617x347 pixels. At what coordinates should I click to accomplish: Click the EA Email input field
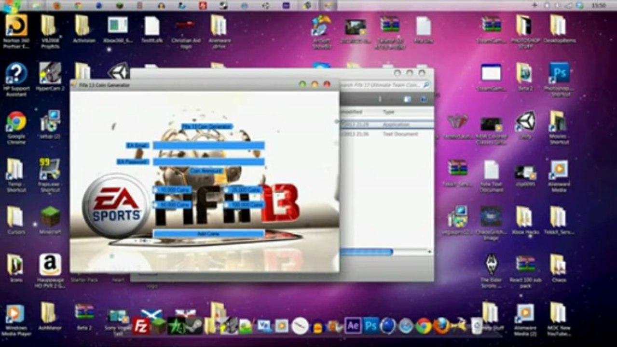[208, 145]
